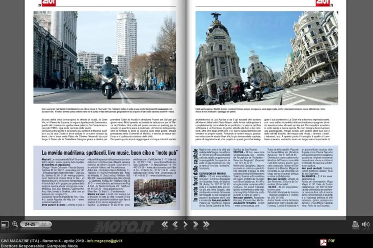Click the 'GIVI MAGAZINE (ITA)' title text

point(19,241)
